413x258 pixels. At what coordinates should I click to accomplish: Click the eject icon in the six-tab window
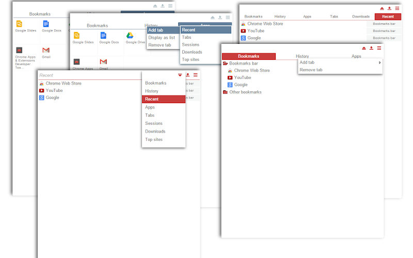tap(382, 8)
